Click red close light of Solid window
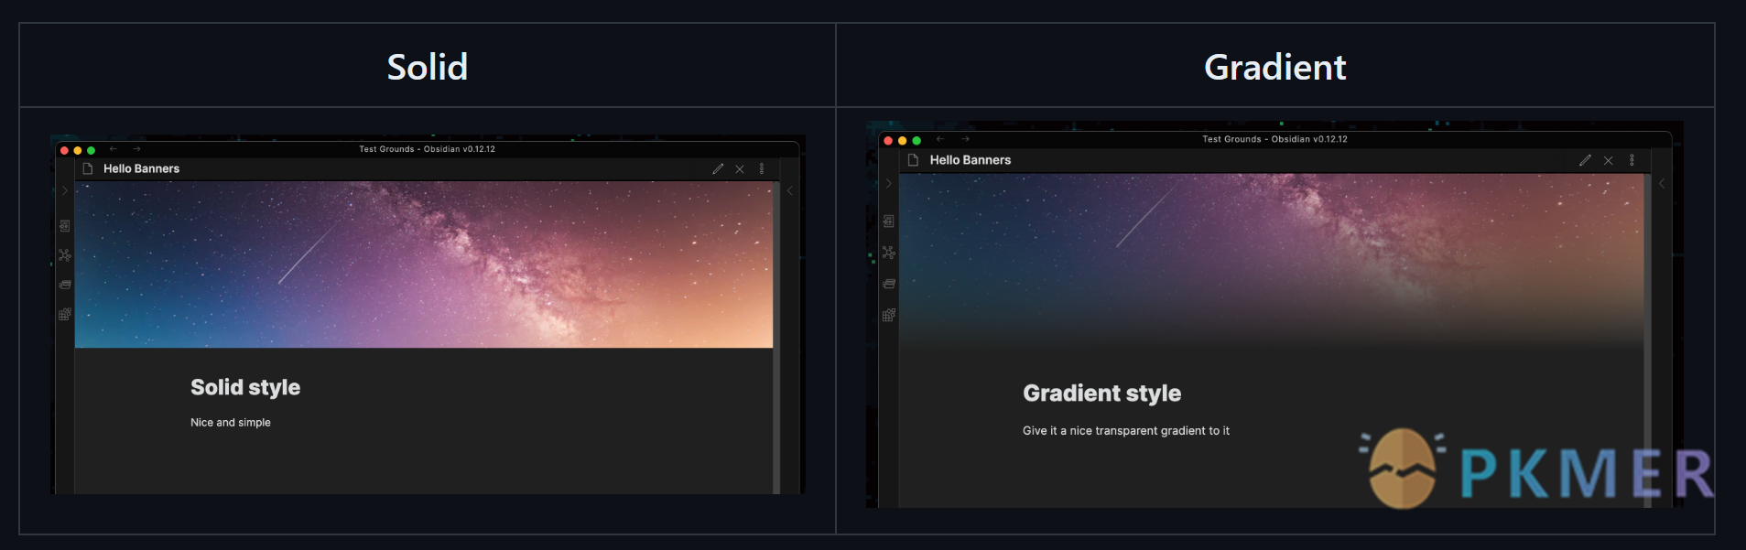1746x550 pixels. (64, 150)
